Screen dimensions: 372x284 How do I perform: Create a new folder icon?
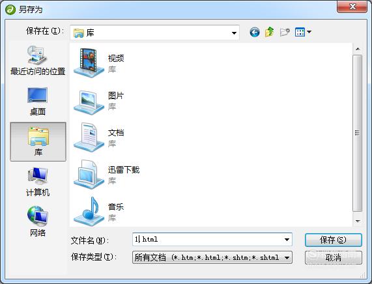tap(285, 32)
